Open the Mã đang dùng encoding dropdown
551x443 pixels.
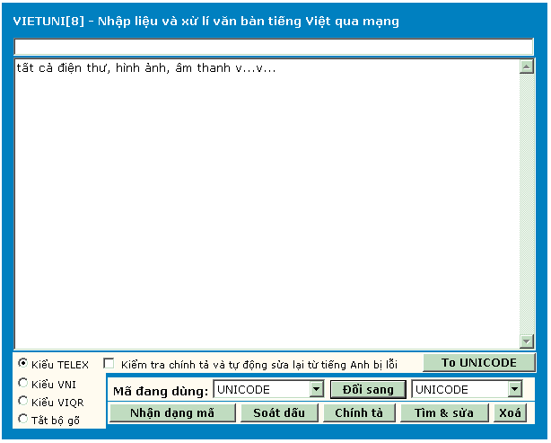[x=316, y=390]
